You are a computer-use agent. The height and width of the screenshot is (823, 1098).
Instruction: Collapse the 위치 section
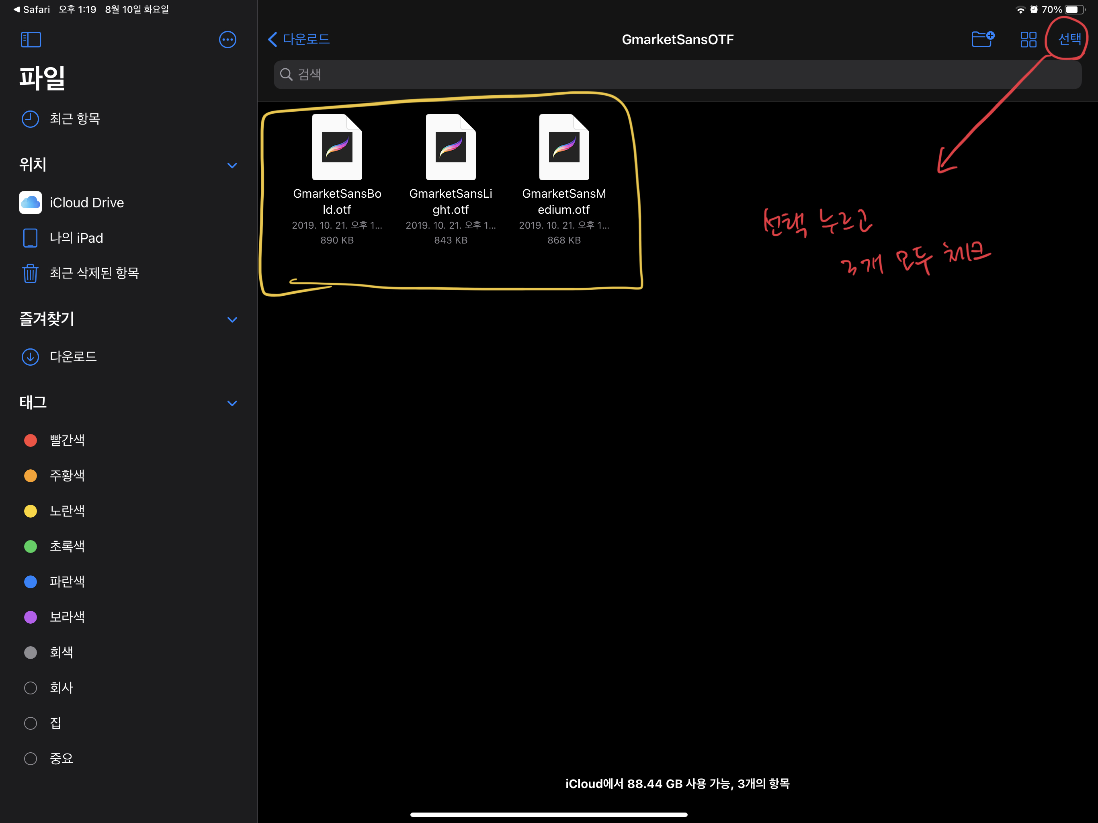(x=232, y=165)
